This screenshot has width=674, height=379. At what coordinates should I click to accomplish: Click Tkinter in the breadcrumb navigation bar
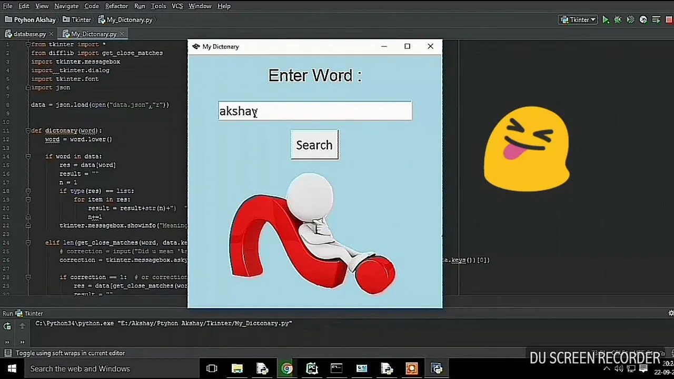click(81, 19)
